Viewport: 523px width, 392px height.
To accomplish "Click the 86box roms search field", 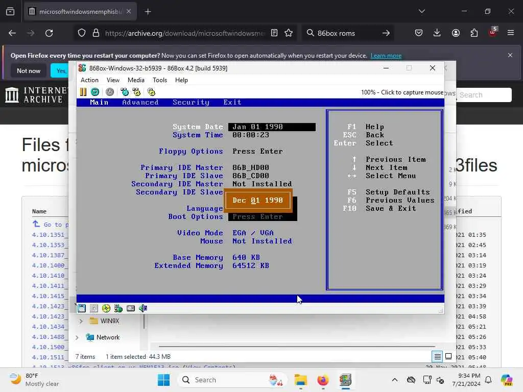I will click(347, 33).
